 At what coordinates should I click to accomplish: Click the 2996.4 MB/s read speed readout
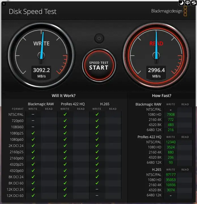[156, 72]
